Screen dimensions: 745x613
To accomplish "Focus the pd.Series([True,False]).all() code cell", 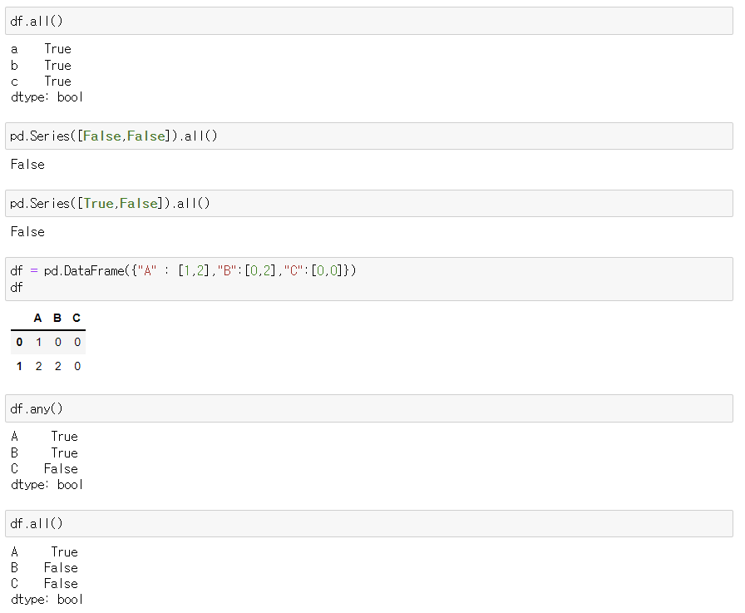I will (x=368, y=204).
